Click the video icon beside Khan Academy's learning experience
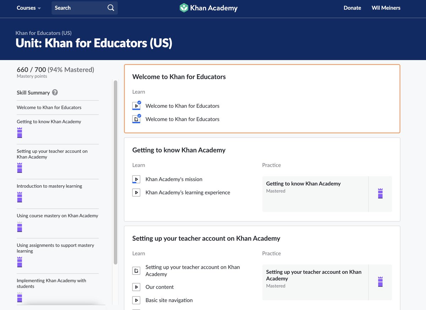 [x=136, y=193]
